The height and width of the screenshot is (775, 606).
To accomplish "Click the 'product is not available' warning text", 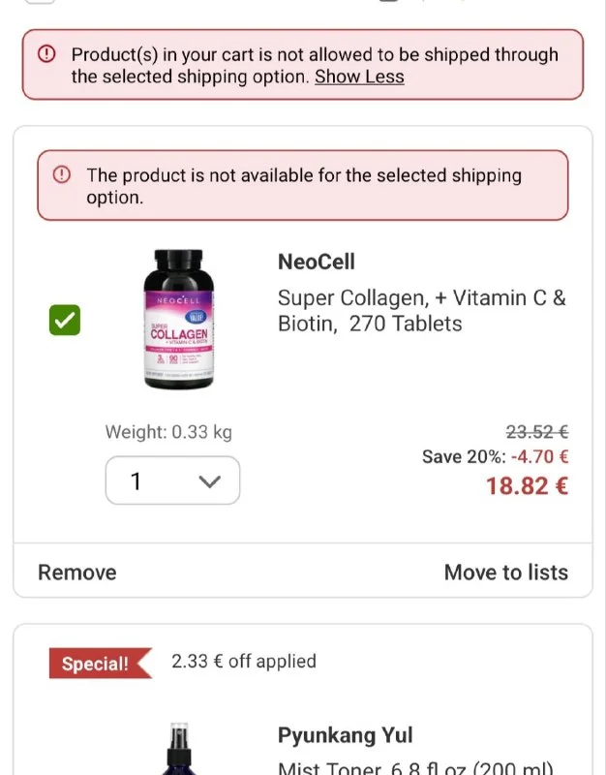I will [x=303, y=186].
